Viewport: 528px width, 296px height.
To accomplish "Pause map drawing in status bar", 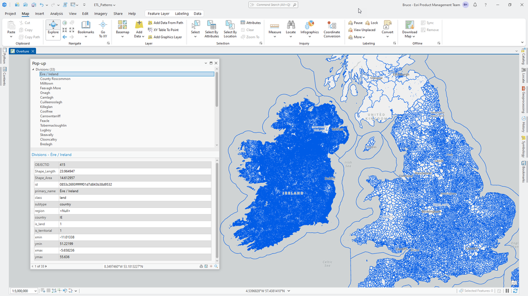I will [507, 291].
